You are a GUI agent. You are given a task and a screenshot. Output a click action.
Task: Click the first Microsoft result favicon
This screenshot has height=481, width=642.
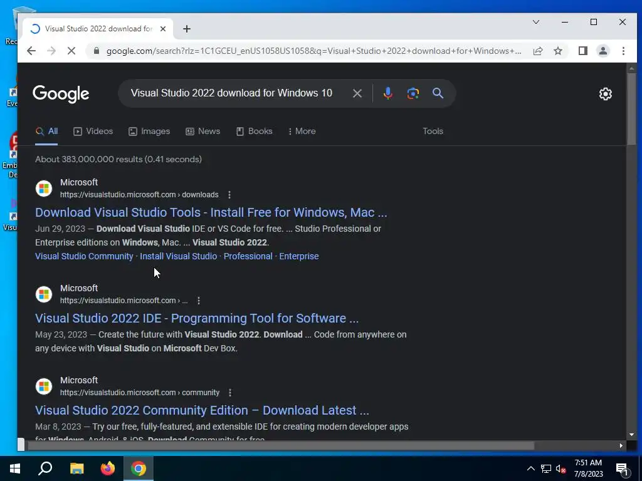(x=44, y=189)
